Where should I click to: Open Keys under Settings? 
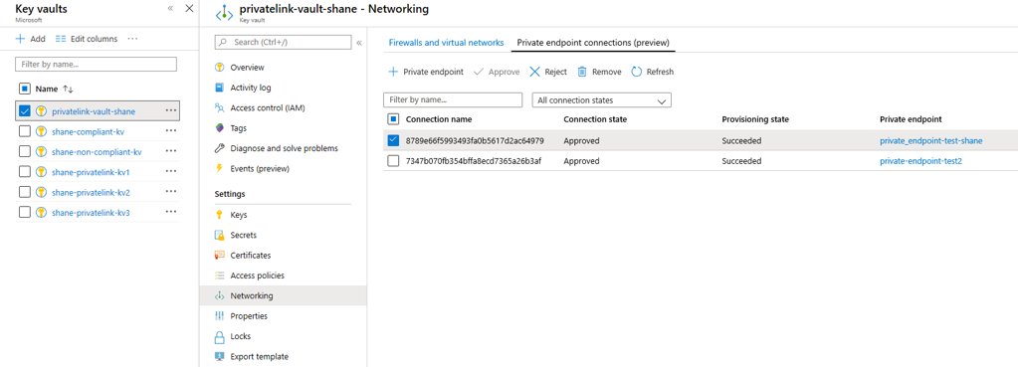tap(238, 215)
